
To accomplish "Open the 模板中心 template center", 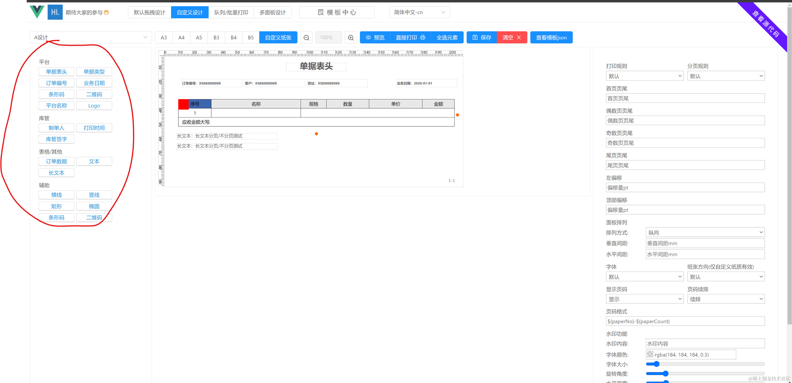I will (x=337, y=12).
